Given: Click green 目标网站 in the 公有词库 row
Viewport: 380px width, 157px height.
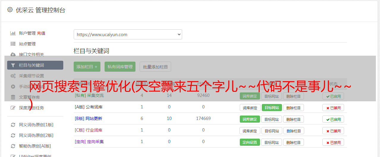Looking at the screenshot, I should coord(272,108).
